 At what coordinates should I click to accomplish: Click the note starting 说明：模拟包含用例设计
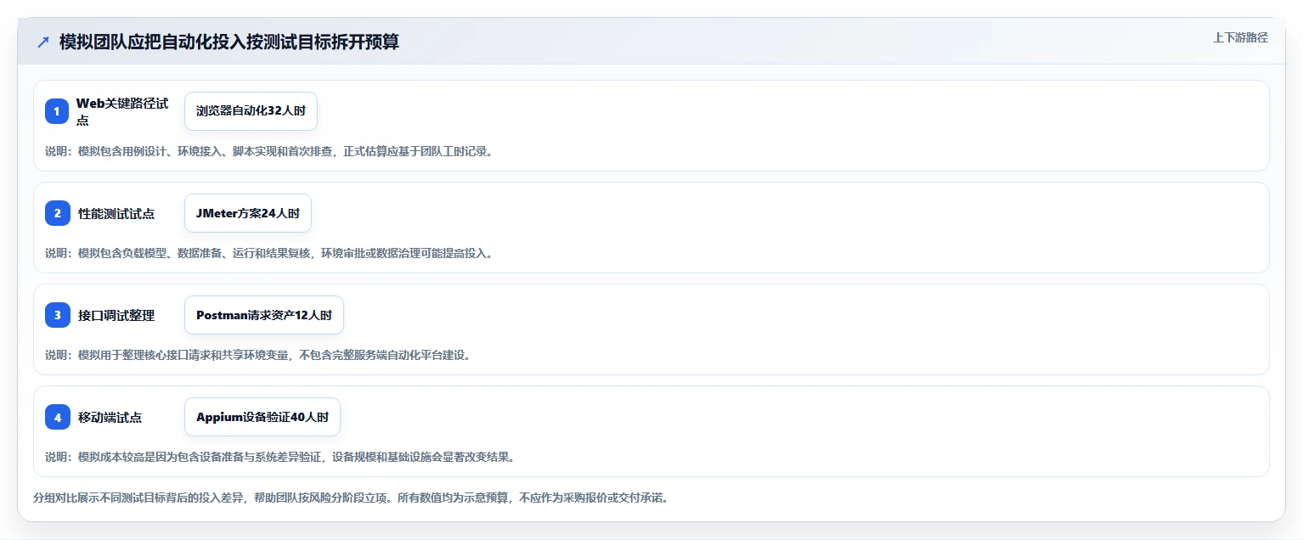click(x=269, y=151)
